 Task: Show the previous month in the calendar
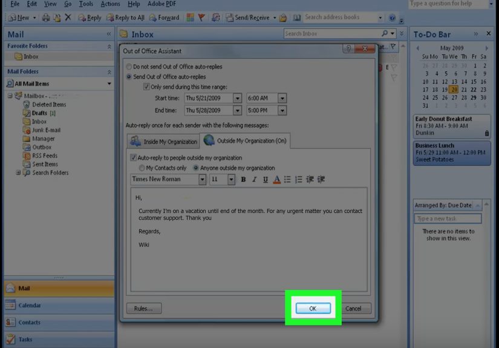pos(418,48)
